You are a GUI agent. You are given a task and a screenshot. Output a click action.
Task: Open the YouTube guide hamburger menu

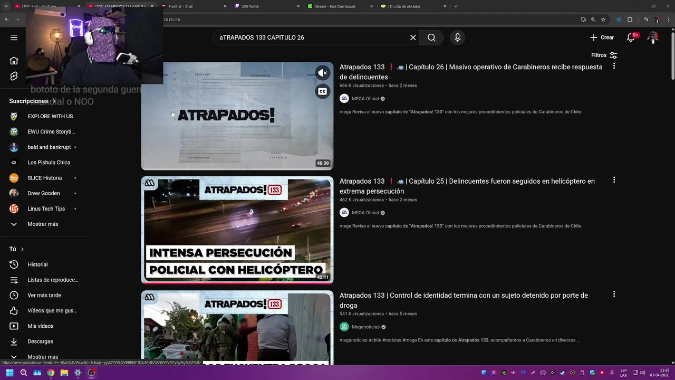[14, 37]
